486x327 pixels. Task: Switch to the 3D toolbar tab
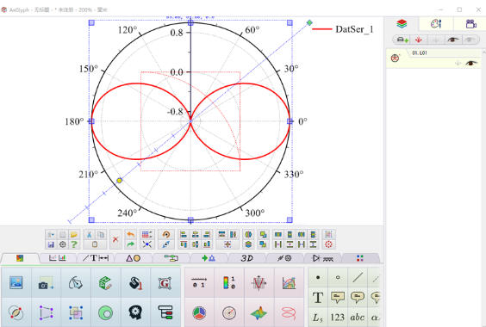(246, 258)
